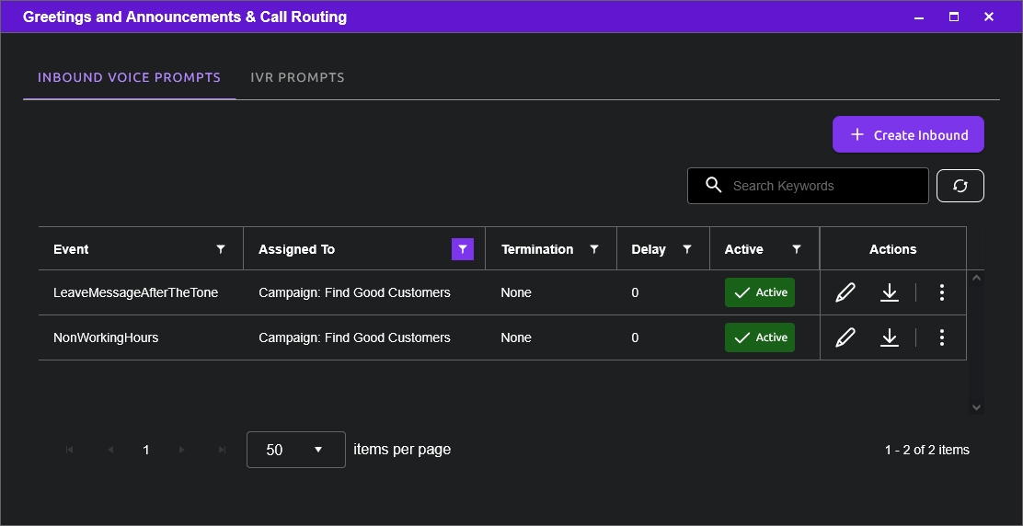Edit the NonWorkingHours prompt with the pencil icon
This screenshot has height=526, width=1023.
(845, 337)
